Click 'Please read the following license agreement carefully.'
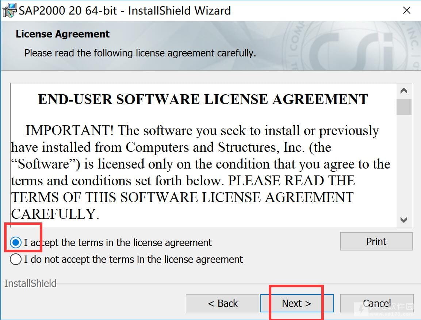 pyautogui.click(x=140, y=53)
